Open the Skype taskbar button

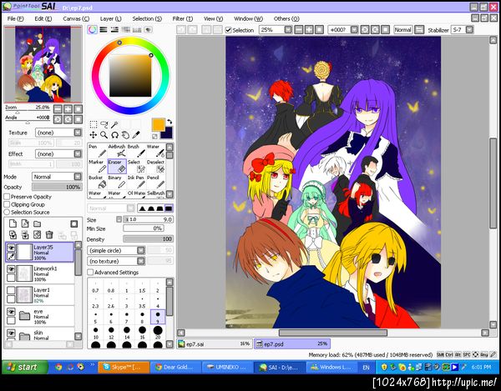click(x=124, y=367)
